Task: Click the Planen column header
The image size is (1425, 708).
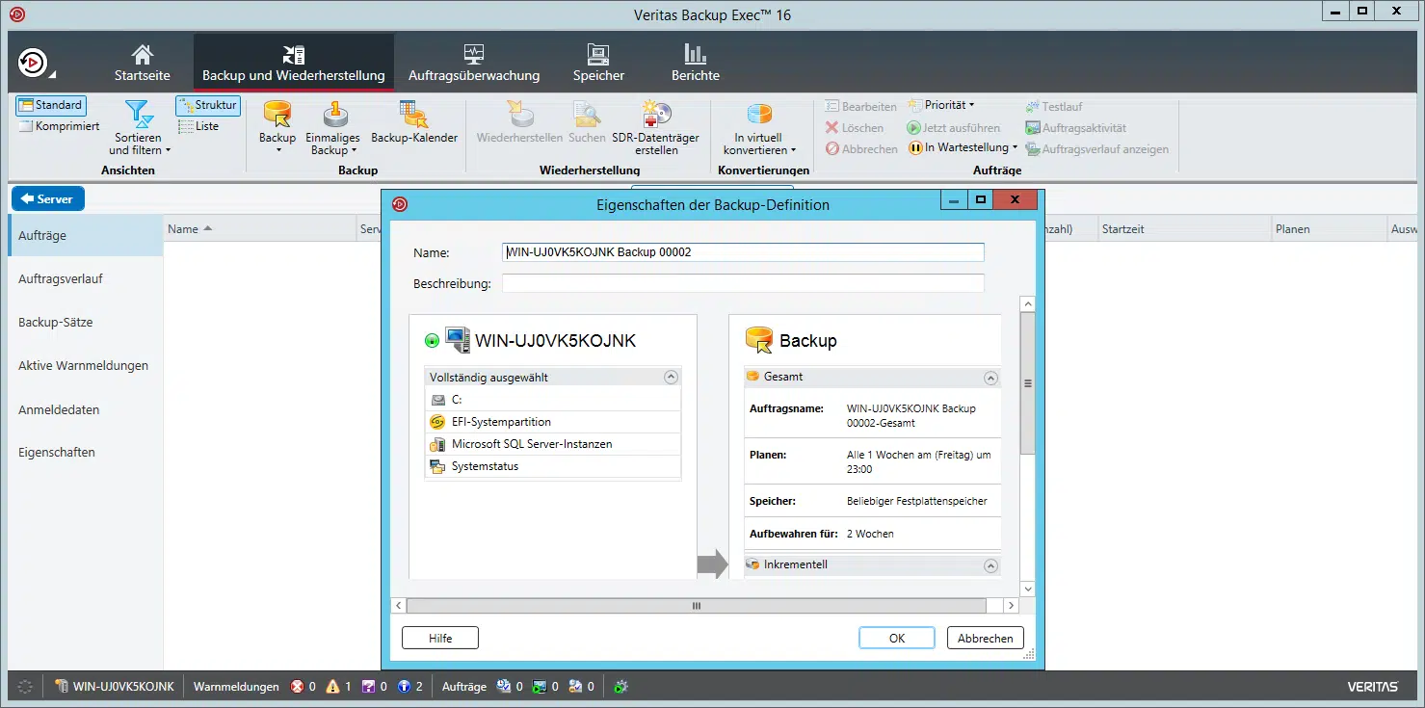Action: (x=1328, y=229)
